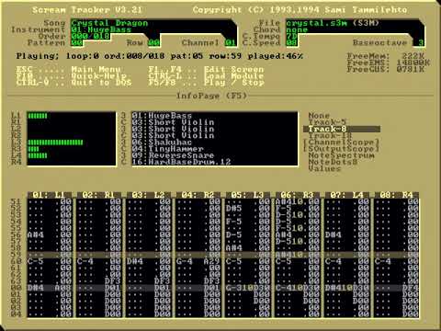Click the 04: R2 track header
The width and height of the screenshot is (441, 331).
[198, 195]
